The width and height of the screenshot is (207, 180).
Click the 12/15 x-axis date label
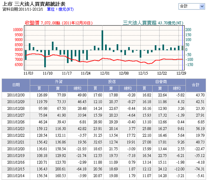(143, 73)
